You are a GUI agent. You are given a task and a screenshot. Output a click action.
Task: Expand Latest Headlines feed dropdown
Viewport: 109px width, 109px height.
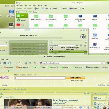[x=23, y=67]
